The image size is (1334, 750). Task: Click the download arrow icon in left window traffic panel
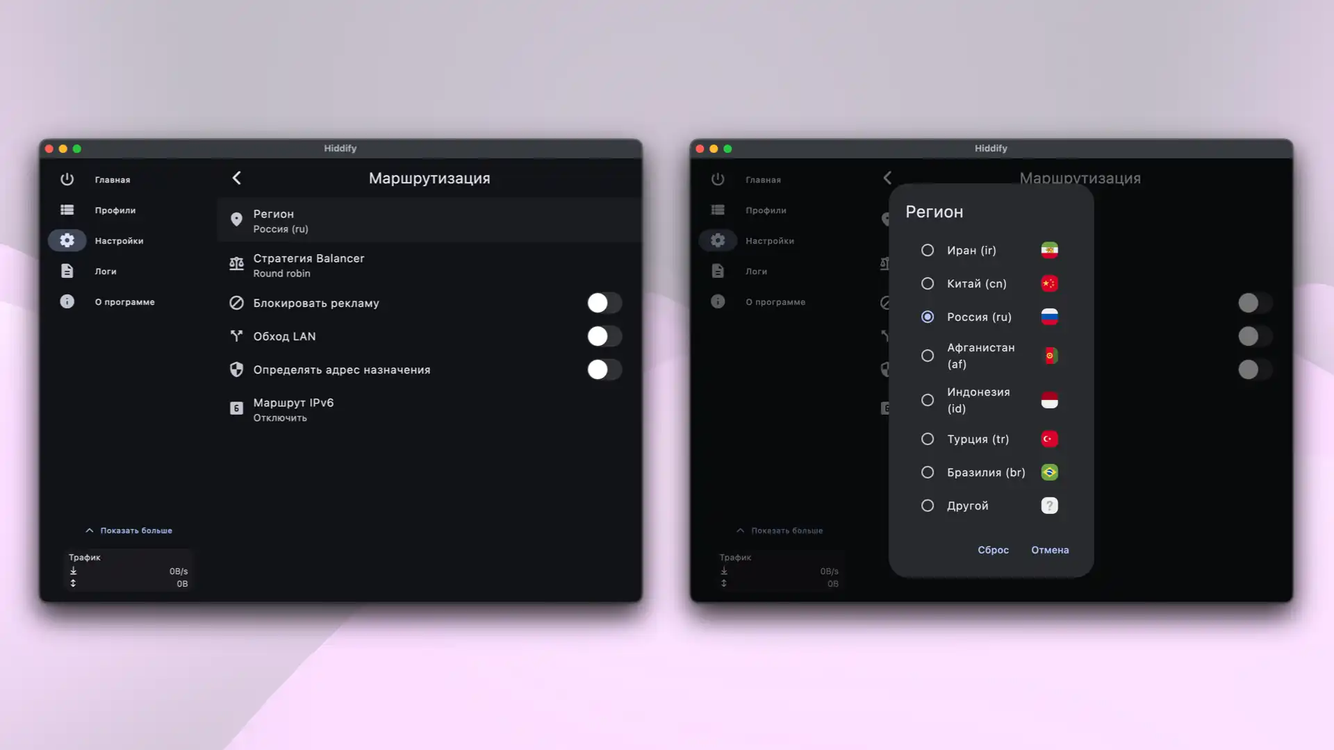point(73,571)
